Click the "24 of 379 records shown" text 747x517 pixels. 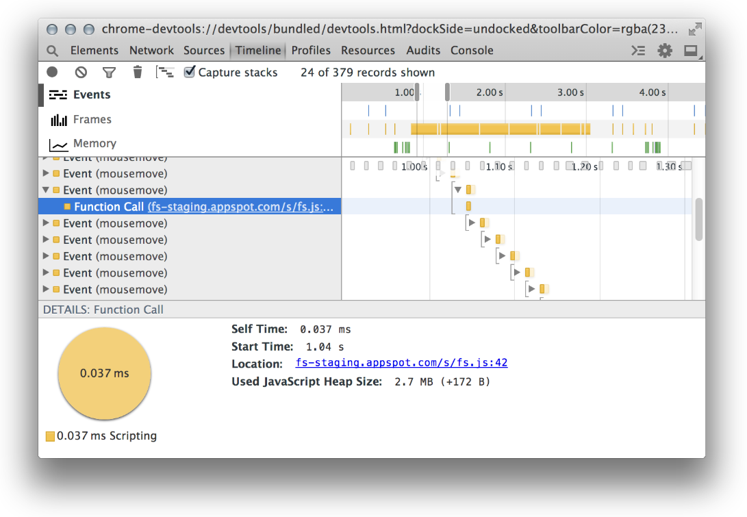point(368,73)
